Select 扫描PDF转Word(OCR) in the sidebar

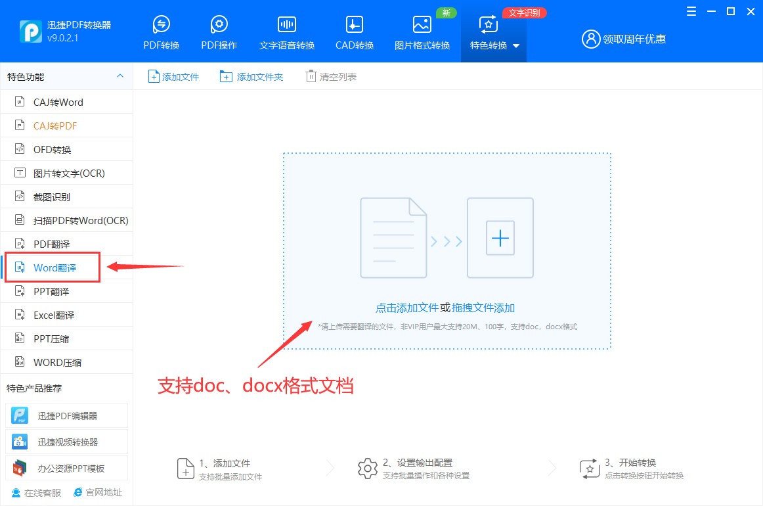point(67,220)
